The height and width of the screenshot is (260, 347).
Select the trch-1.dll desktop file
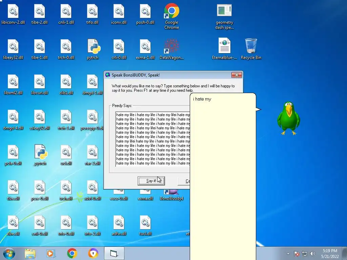[x=66, y=120]
